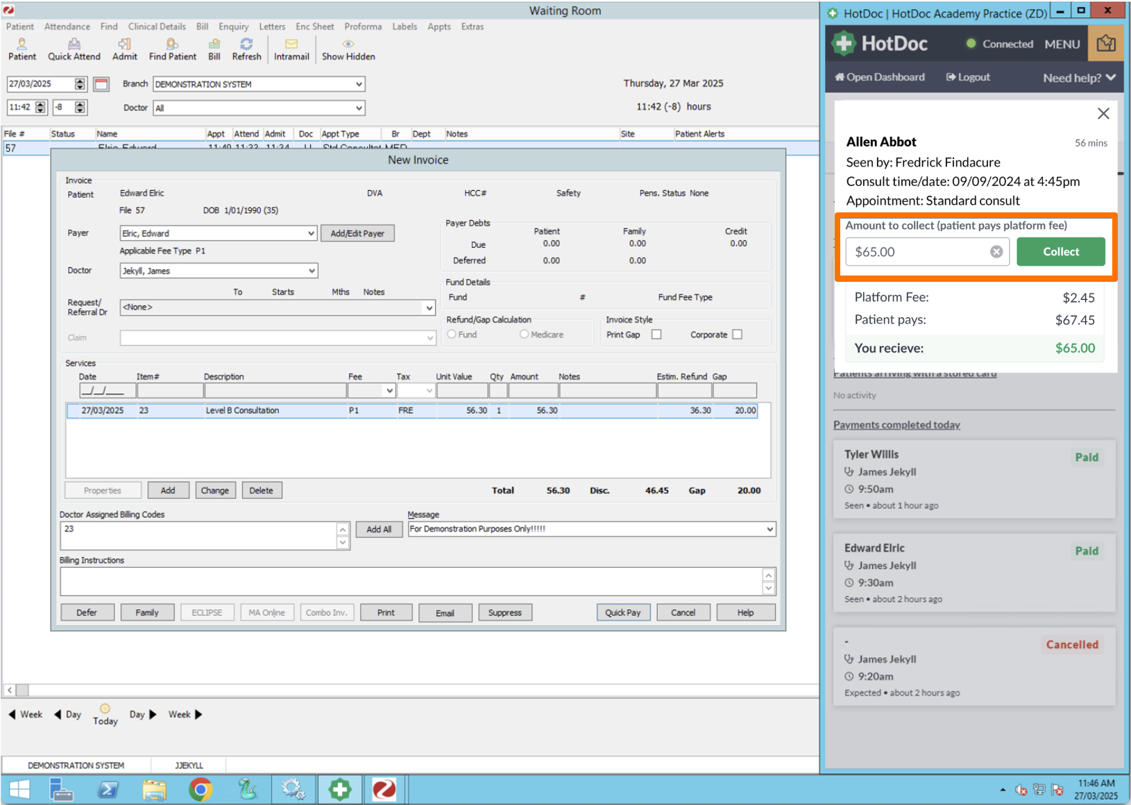Viewport: 1131px width, 805px height.
Task: Click the Delete service button
Action: point(262,491)
